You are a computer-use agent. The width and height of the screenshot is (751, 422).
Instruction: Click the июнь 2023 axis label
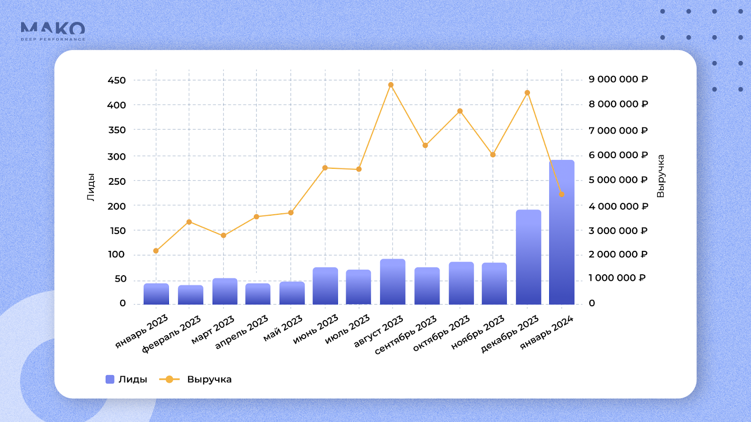315,329
